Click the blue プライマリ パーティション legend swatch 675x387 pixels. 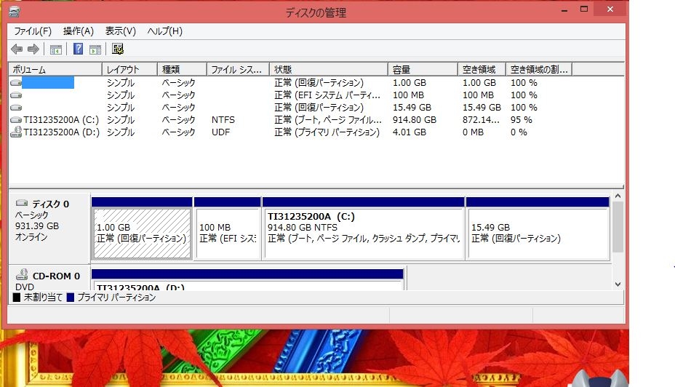pos(71,298)
